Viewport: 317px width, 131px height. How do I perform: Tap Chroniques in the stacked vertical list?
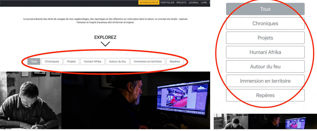pyautogui.click(x=265, y=23)
